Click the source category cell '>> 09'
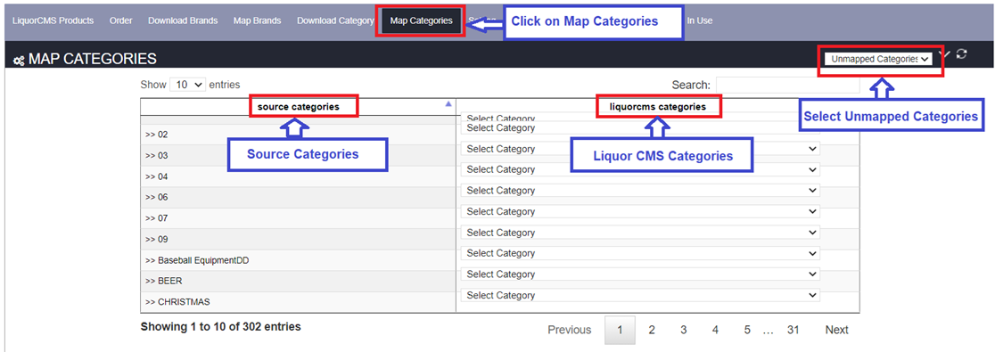 click(x=299, y=239)
